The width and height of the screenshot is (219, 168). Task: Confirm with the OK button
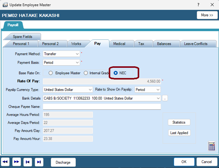184,162
